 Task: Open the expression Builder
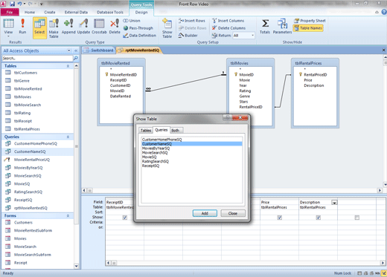pos(188,36)
